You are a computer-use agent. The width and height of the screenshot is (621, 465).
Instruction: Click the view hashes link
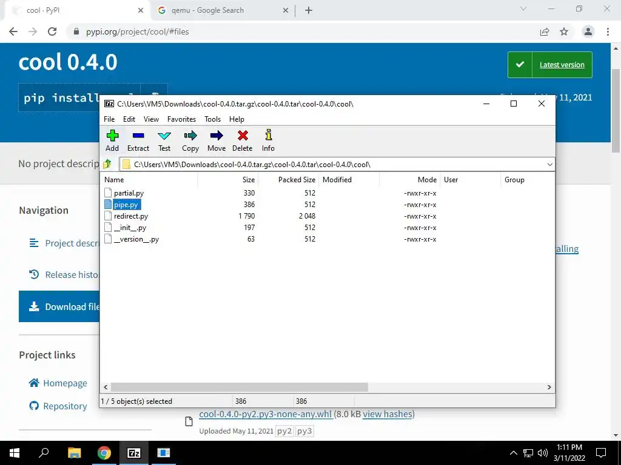[388, 414]
